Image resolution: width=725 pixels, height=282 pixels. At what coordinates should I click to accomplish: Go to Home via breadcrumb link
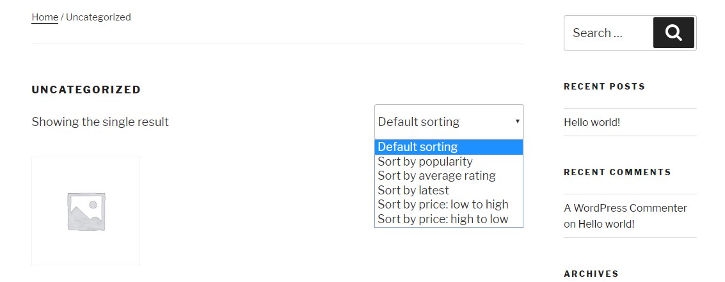pos(45,17)
